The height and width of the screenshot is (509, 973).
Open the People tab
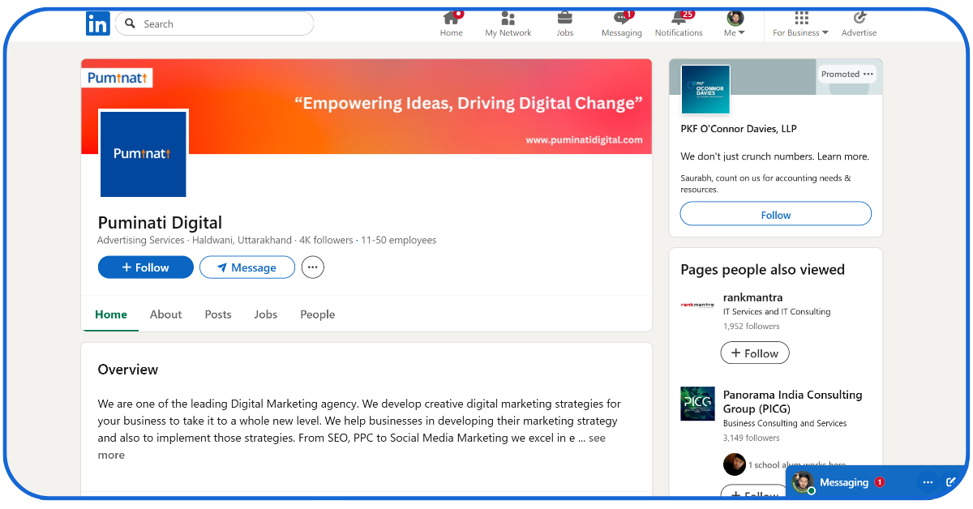click(x=318, y=314)
